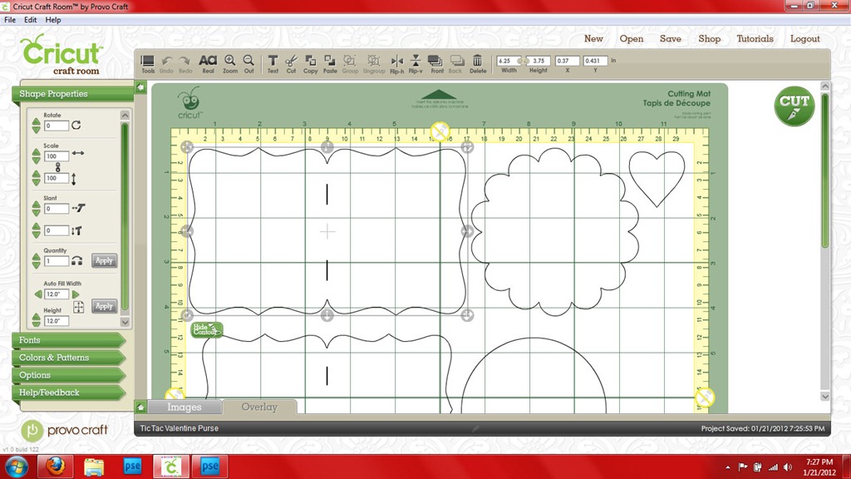Click the Windows Start button
851x479 pixels.
pos(17,467)
